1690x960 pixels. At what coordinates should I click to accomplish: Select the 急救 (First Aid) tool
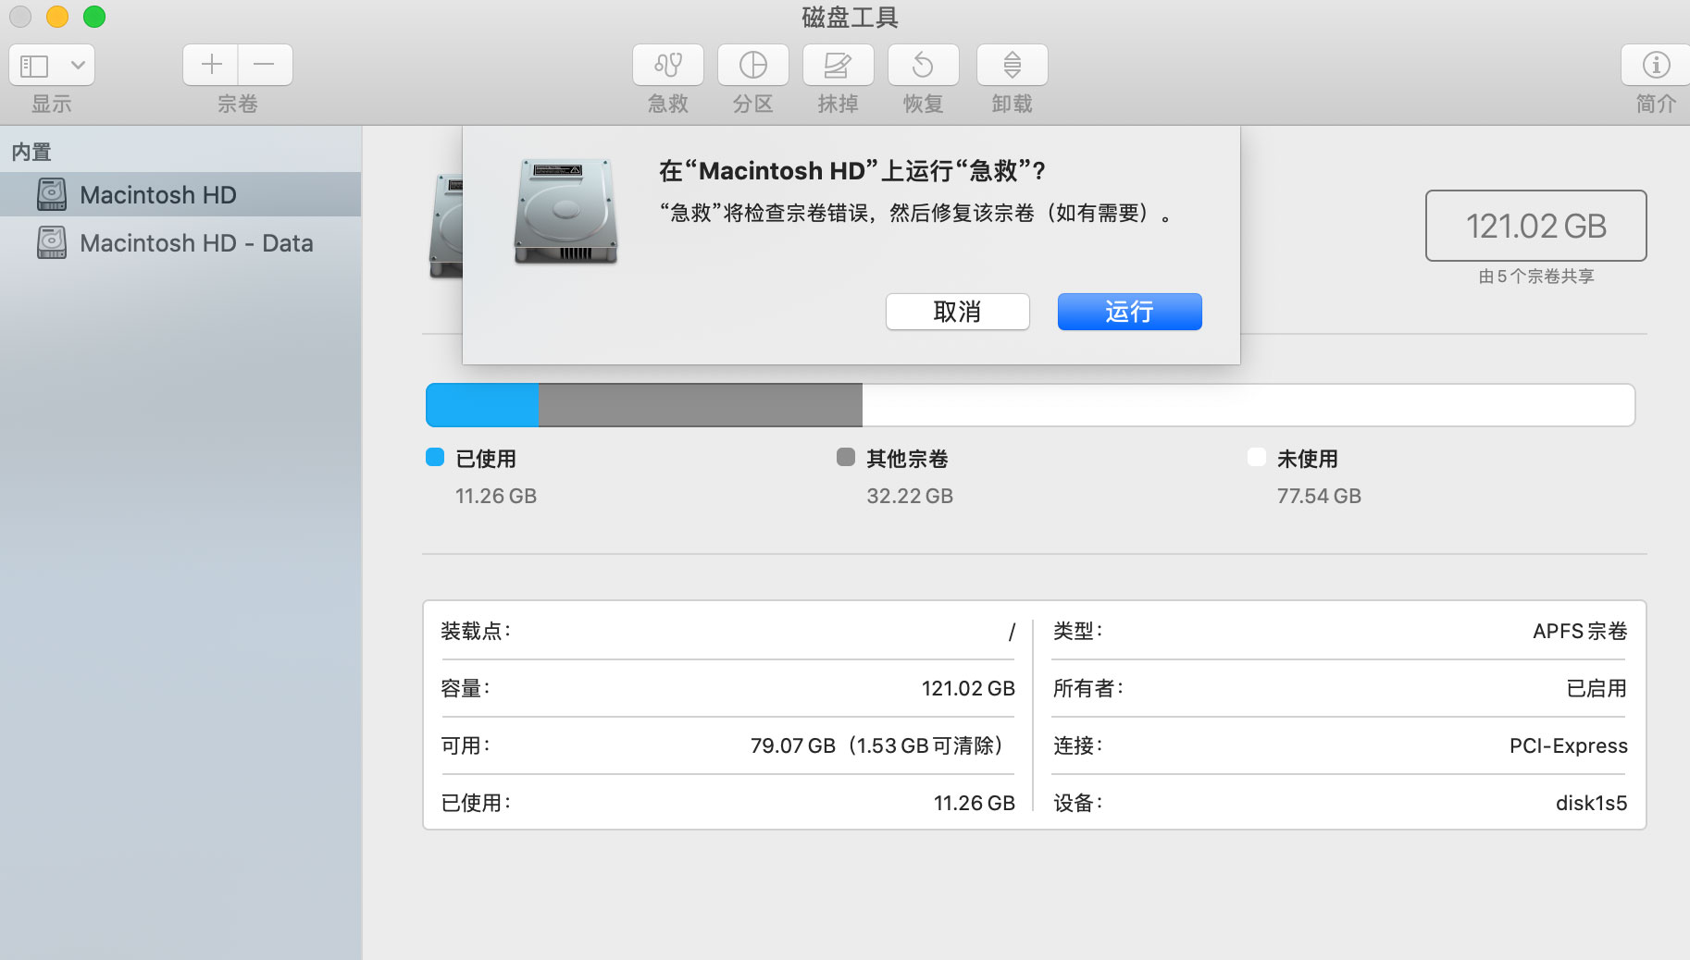coord(667,65)
